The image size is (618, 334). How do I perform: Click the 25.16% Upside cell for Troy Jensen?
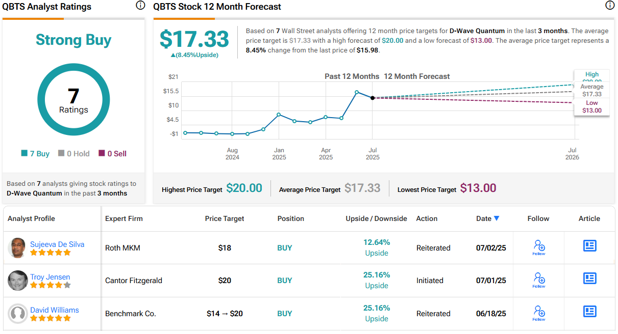pyautogui.click(x=377, y=280)
